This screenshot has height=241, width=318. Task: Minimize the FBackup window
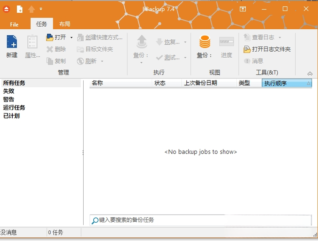click(264, 9)
